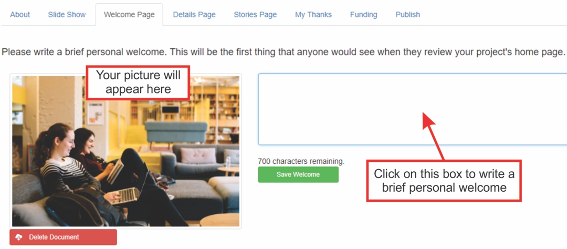Open the About tab
The image size is (567, 249).
(20, 15)
